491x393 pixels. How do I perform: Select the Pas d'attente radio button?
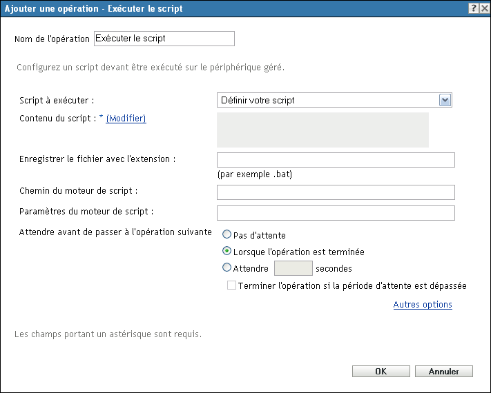click(227, 234)
